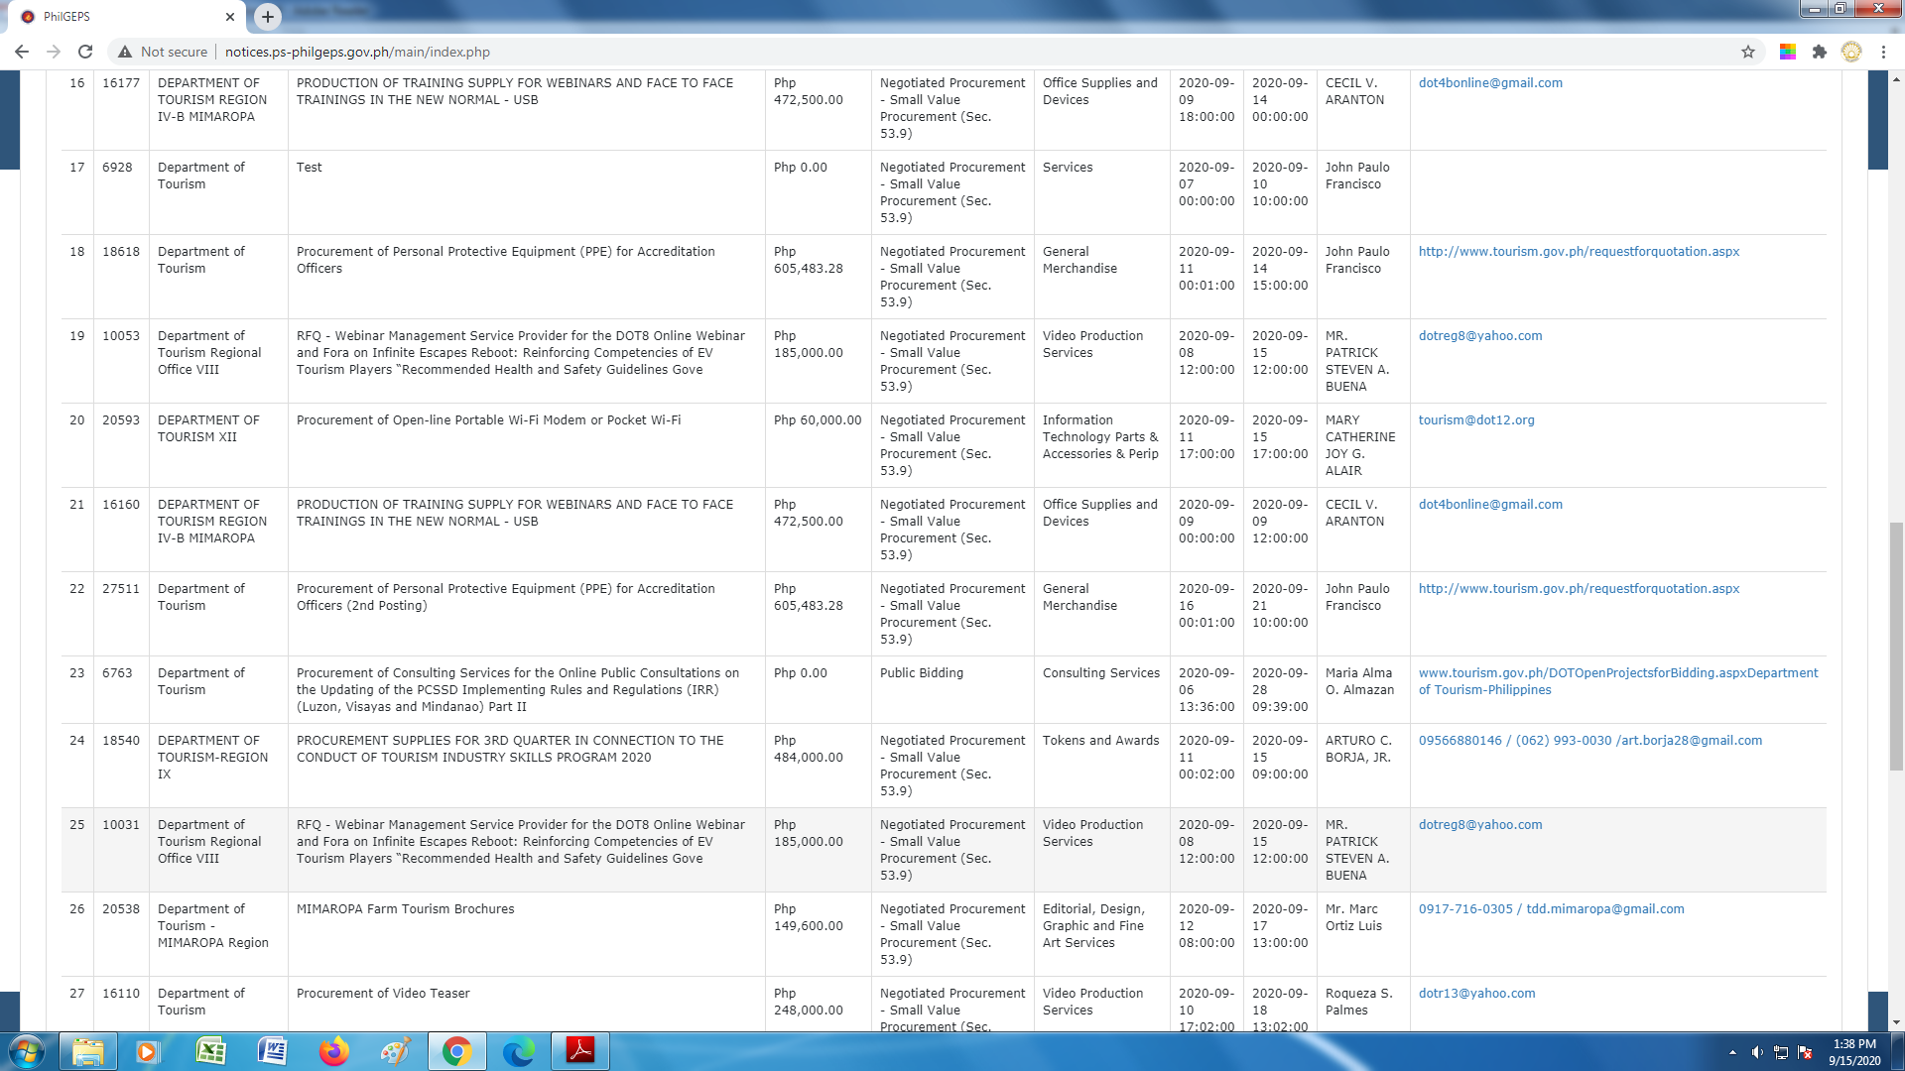Open the Windows Start menu
The image size is (1905, 1071).
pyautogui.click(x=27, y=1051)
